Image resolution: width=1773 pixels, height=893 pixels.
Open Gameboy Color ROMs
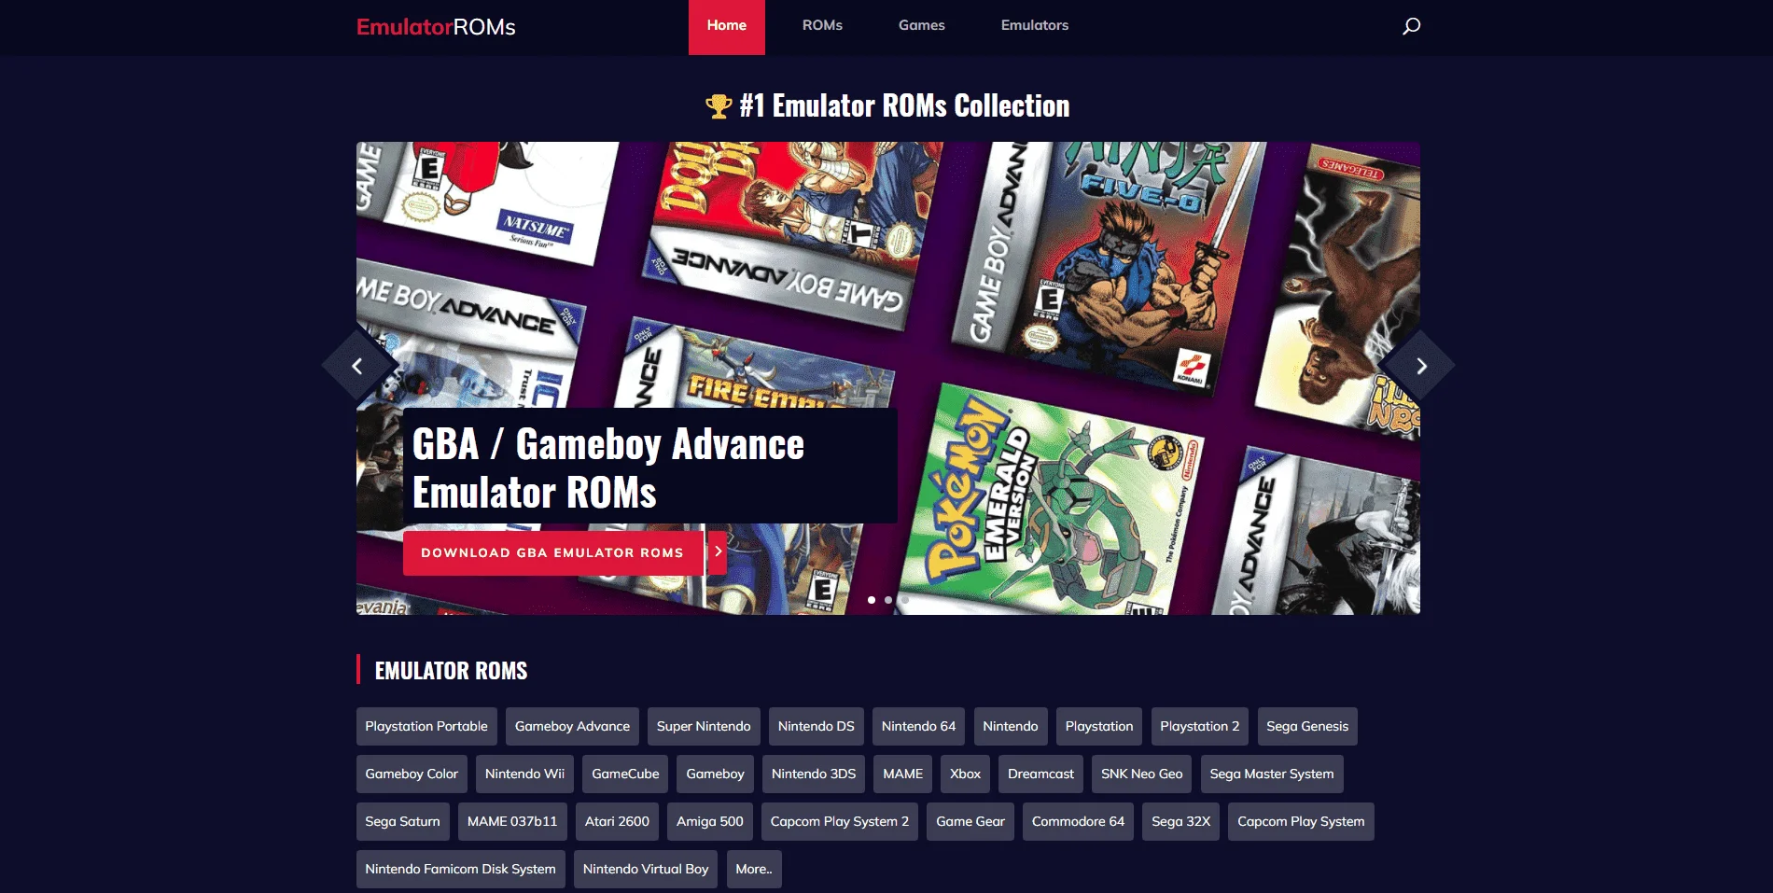(x=412, y=774)
